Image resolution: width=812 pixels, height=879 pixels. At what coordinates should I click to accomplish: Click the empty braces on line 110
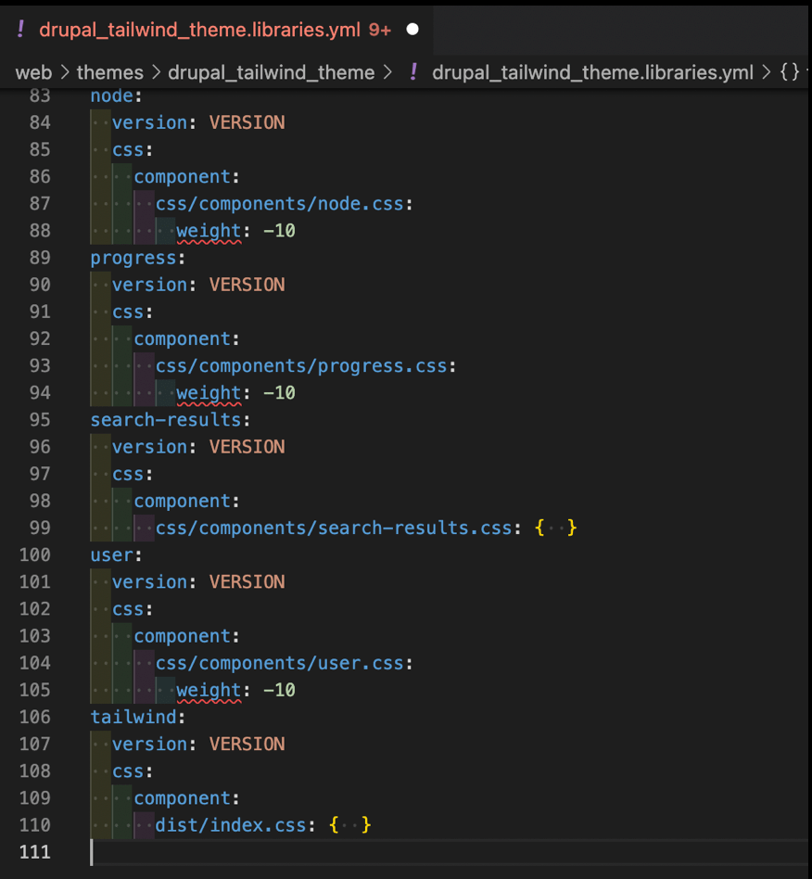click(x=350, y=824)
